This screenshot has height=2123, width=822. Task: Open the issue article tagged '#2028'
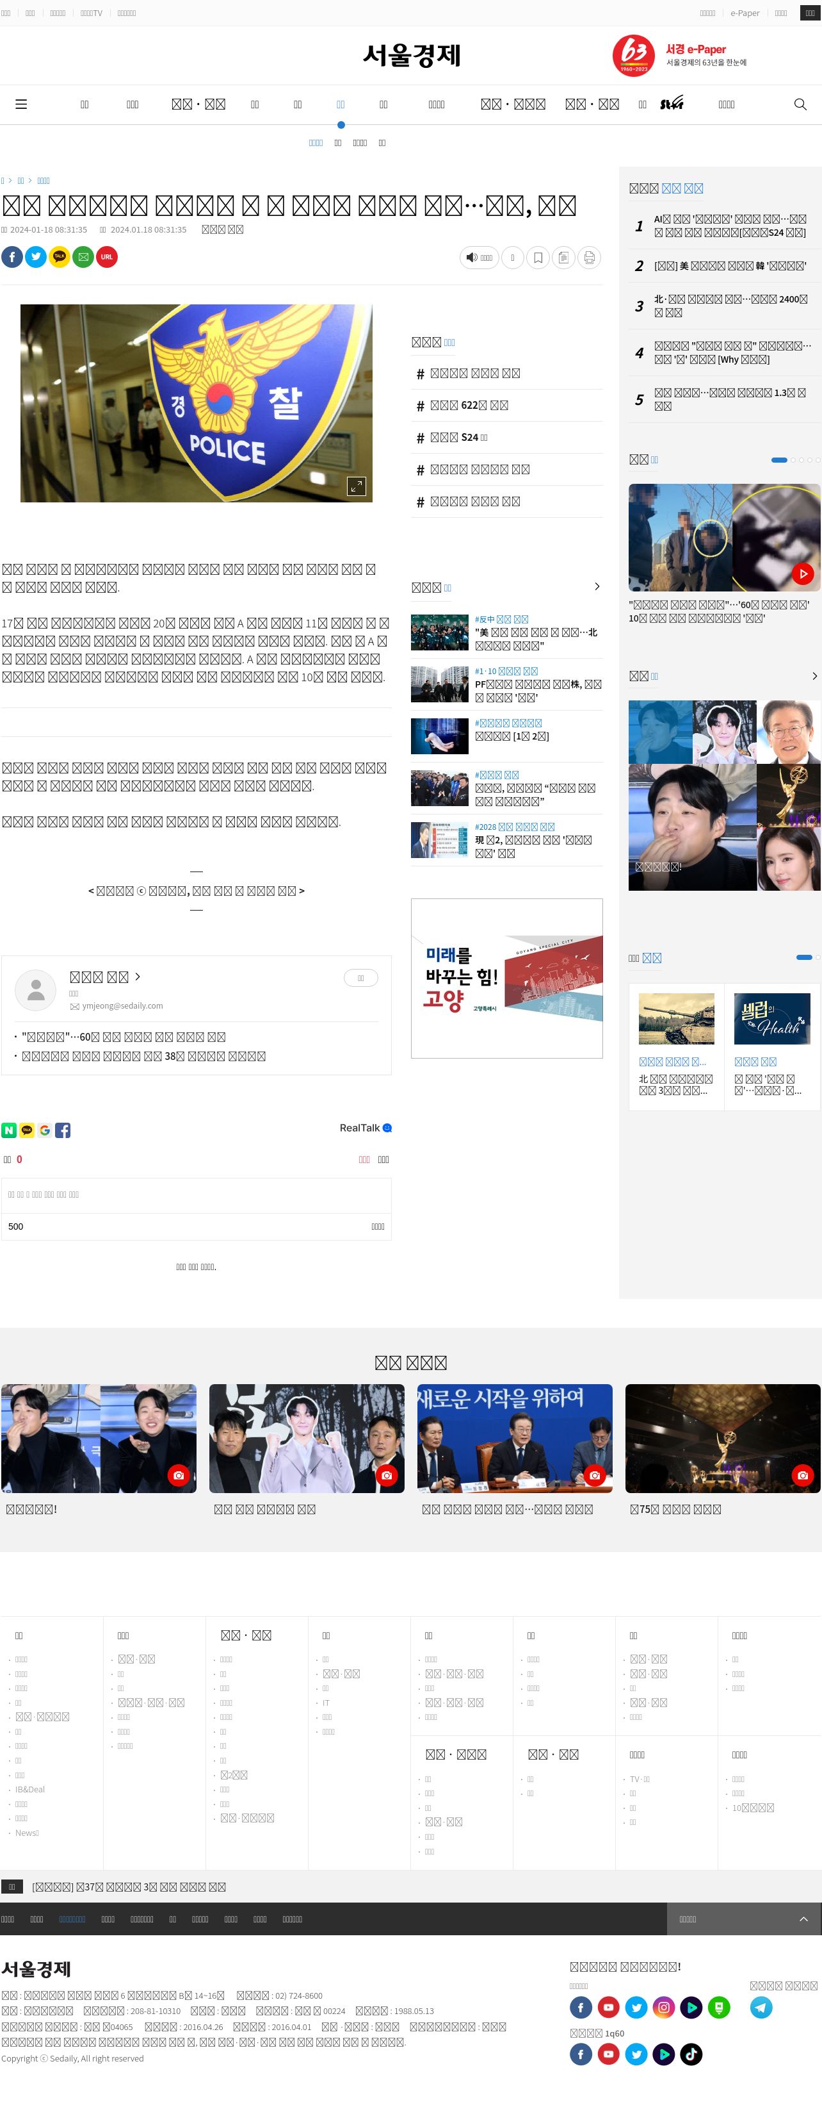click(506, 841)
